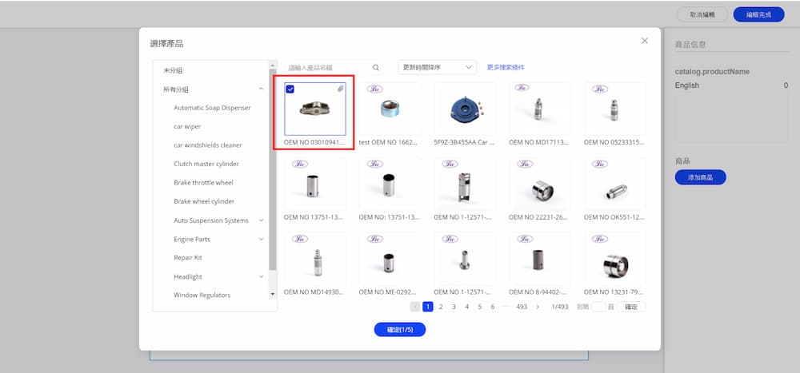Open 更多搜索條件 link
The image size is (800, 373).
[506, 67]
